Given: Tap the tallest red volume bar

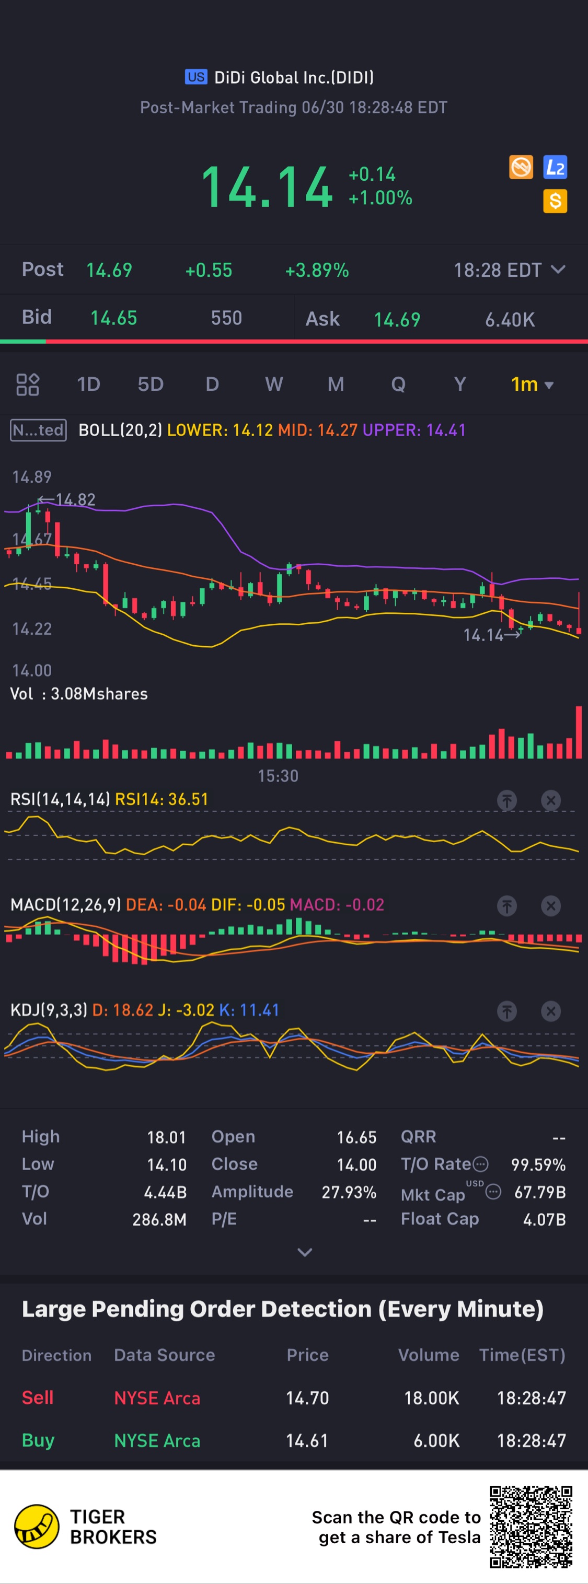Looking at the screenshot, I should (x=579, y=732).
